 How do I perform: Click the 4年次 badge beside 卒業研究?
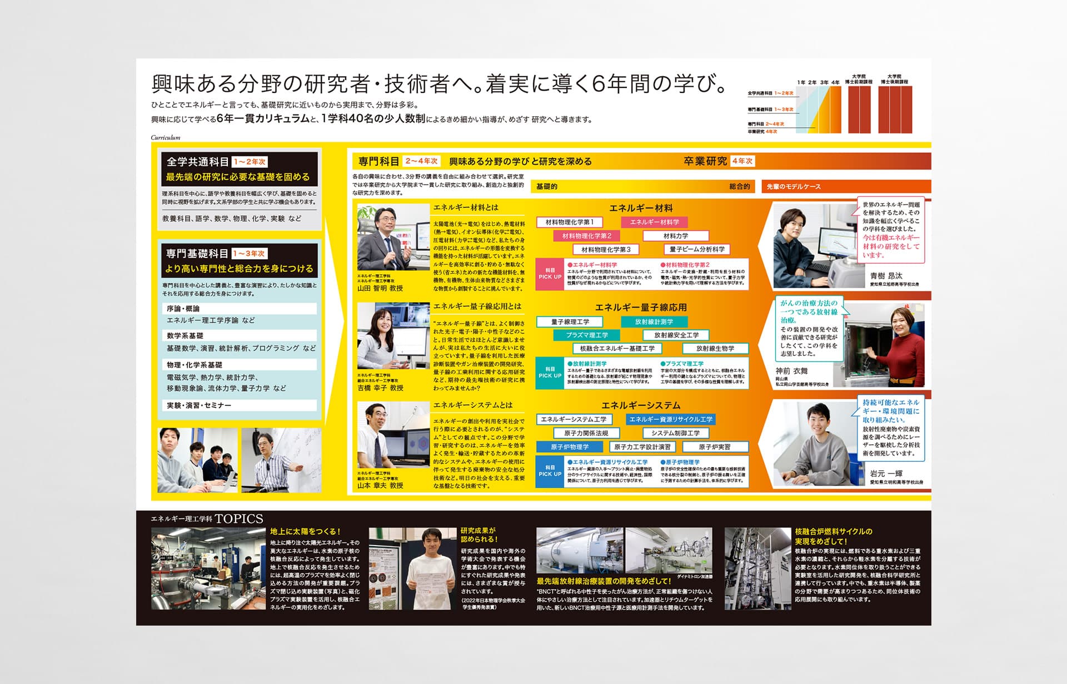pos(742,161)
